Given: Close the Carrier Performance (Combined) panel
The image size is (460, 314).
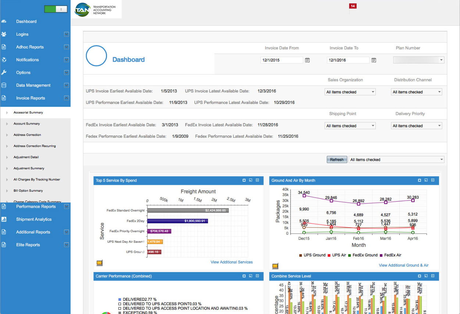Looking at the screenshot, I should [257, 276].
